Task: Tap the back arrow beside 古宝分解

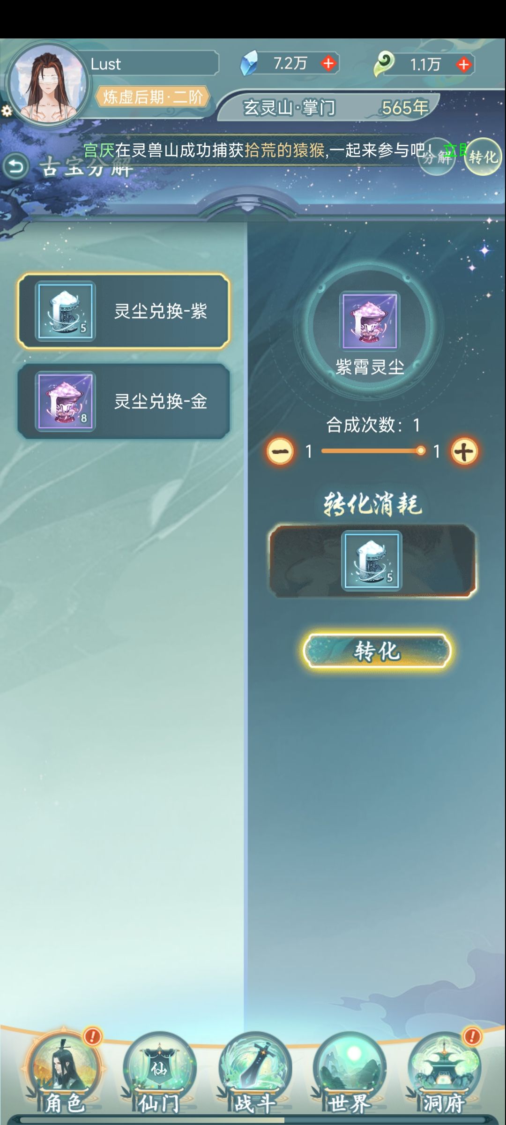Action: [x=16, y=166]
